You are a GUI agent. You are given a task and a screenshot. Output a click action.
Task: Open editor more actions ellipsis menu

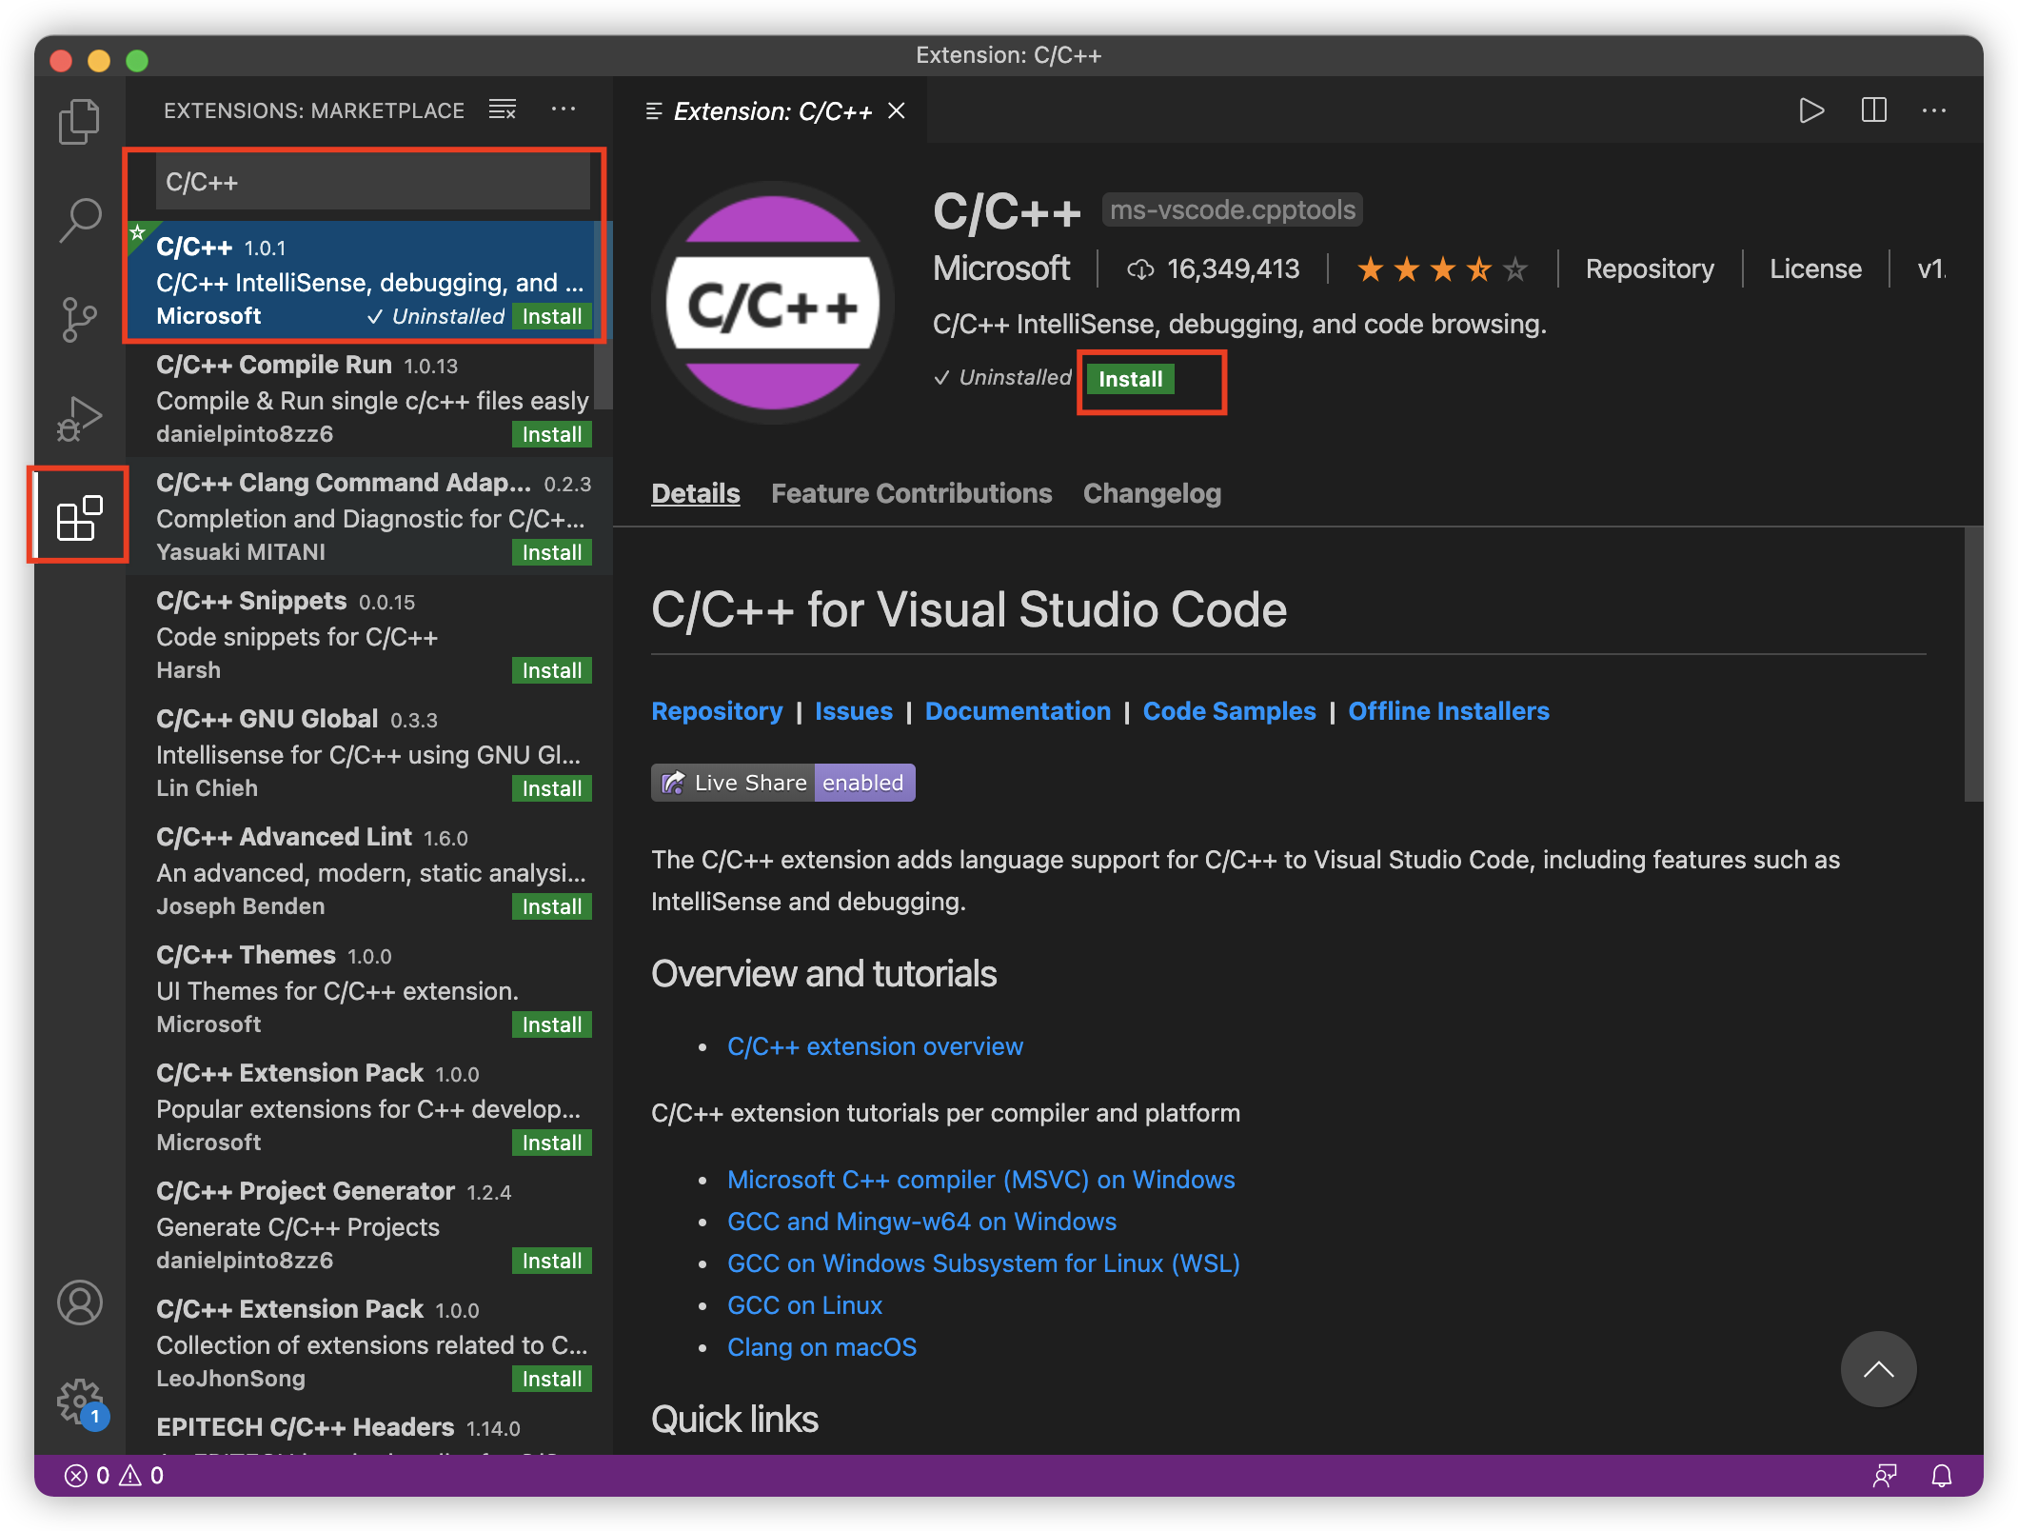tap(1934, 110)
